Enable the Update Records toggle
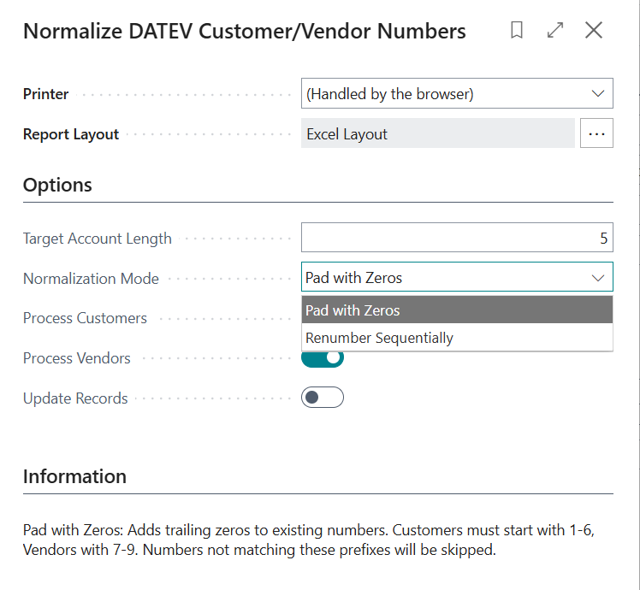The height and width of the screenshot is (590, 640). click(323, 398)
